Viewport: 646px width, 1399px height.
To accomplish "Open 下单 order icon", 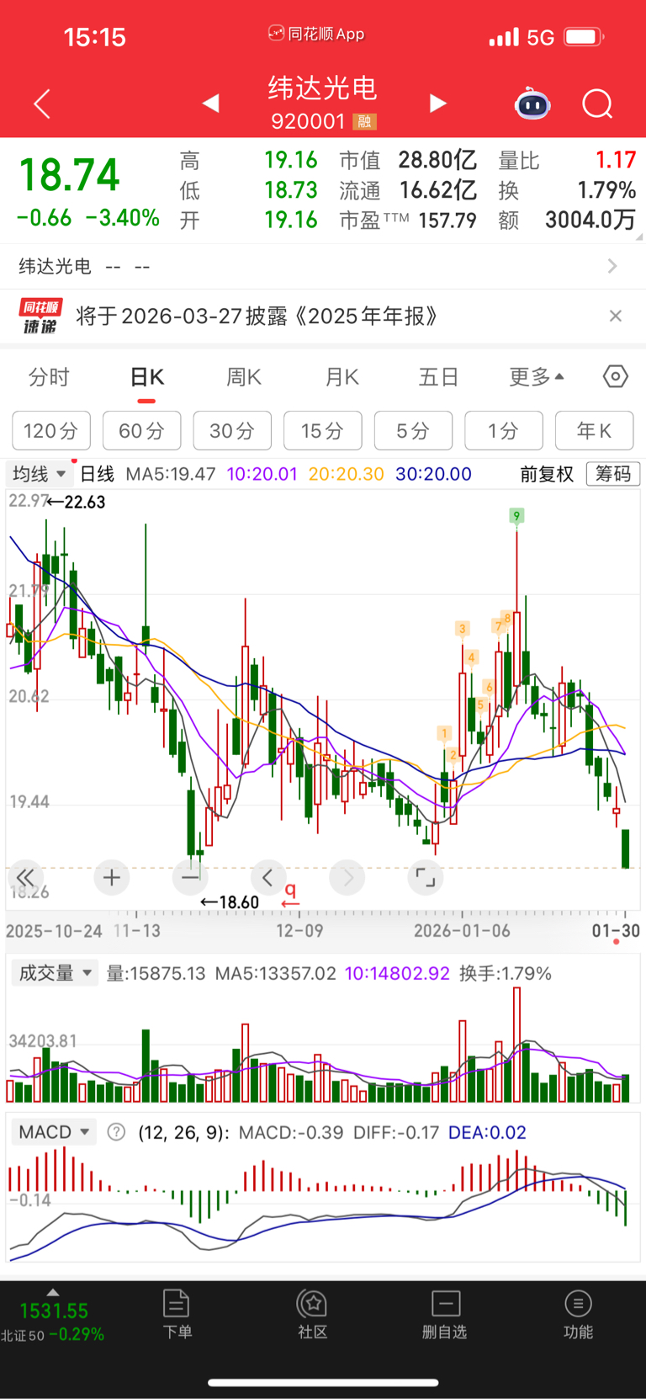I will [177, 1314].
